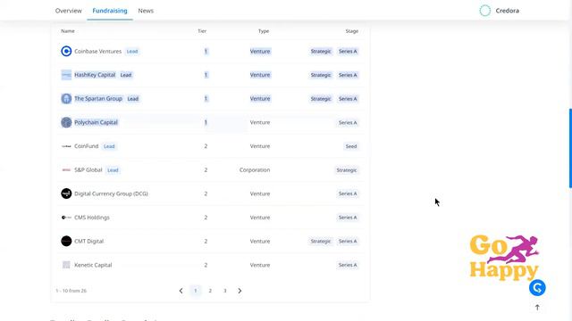
Task: Open Kenetic Capital investor link
Action: coord(93,265)
